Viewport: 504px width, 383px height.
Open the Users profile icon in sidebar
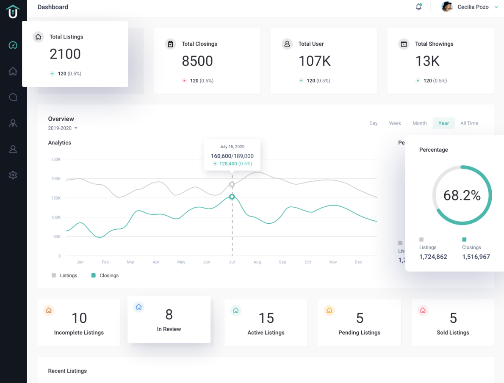(x=13, y=149)
